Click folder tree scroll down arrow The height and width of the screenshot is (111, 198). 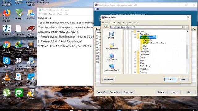[x=187, y=72]
